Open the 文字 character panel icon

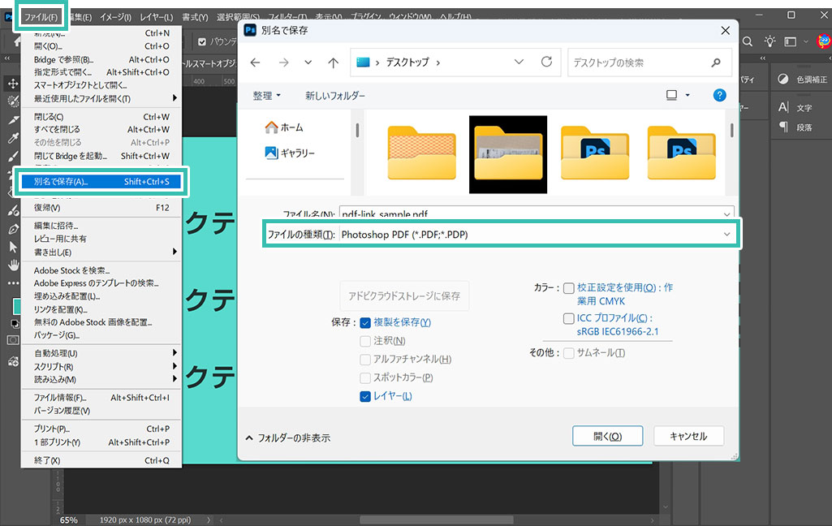click(x=783, y=107)
